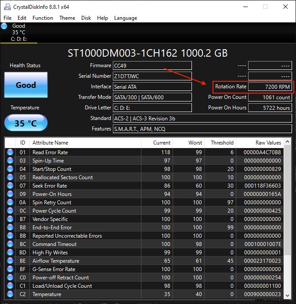Screen dimensions: 296x304
Task: Click status orb for Seek Error Rate
Action: click(10, 185)
